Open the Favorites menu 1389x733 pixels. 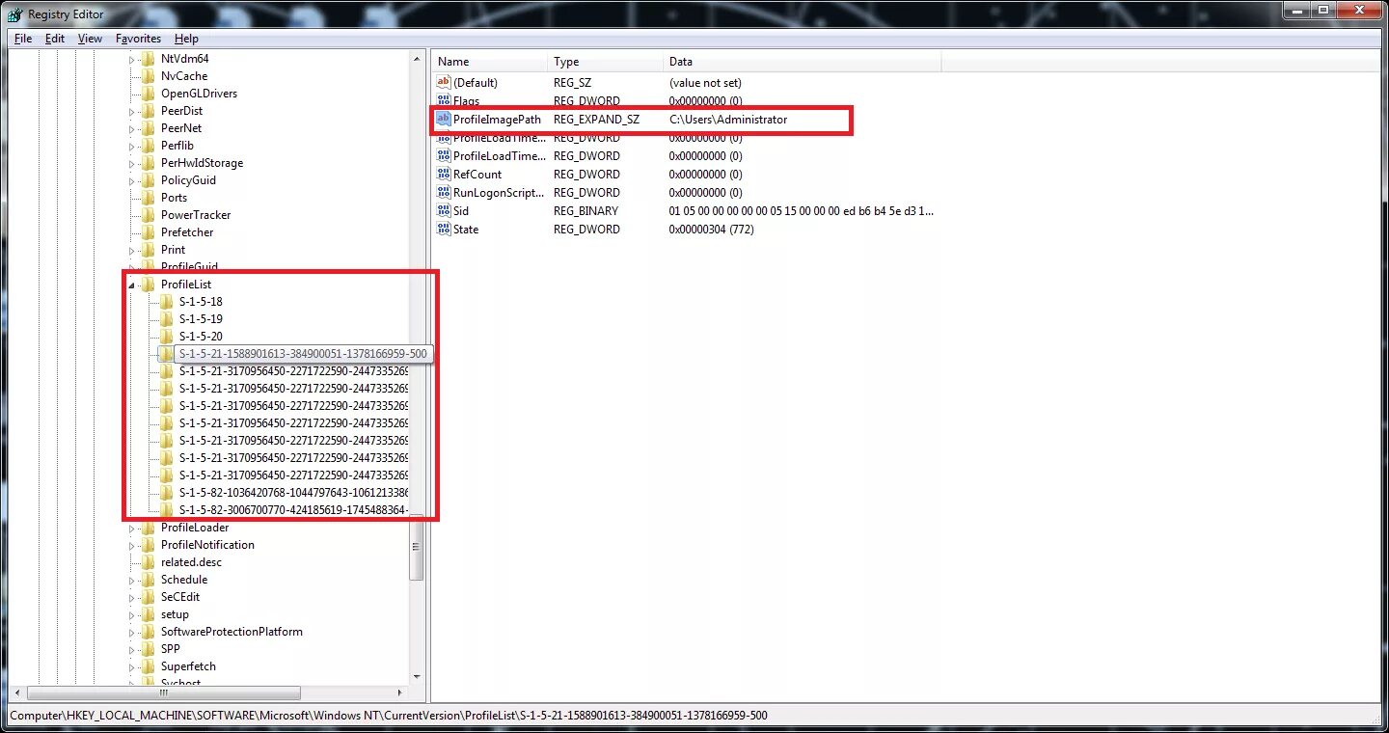pyautogui.click(x=138, y=39)
